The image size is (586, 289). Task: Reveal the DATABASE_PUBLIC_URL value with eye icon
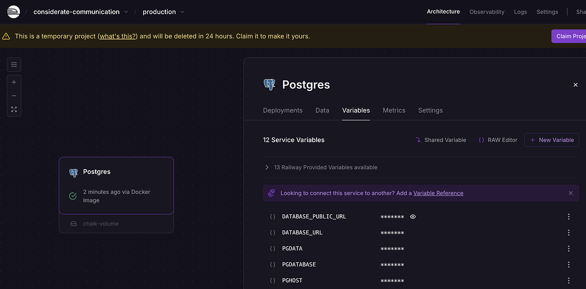[x=413, y=217]
